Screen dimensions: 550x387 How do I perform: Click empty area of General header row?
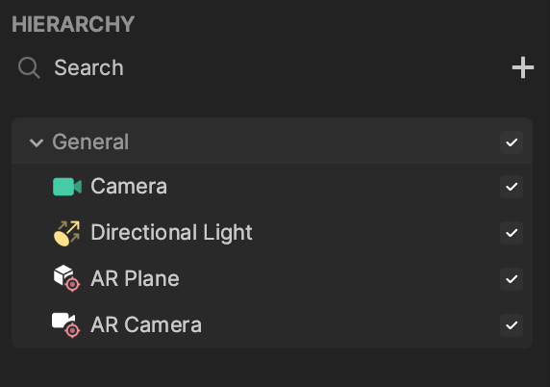pyautogui.click(x=312, y=142)
